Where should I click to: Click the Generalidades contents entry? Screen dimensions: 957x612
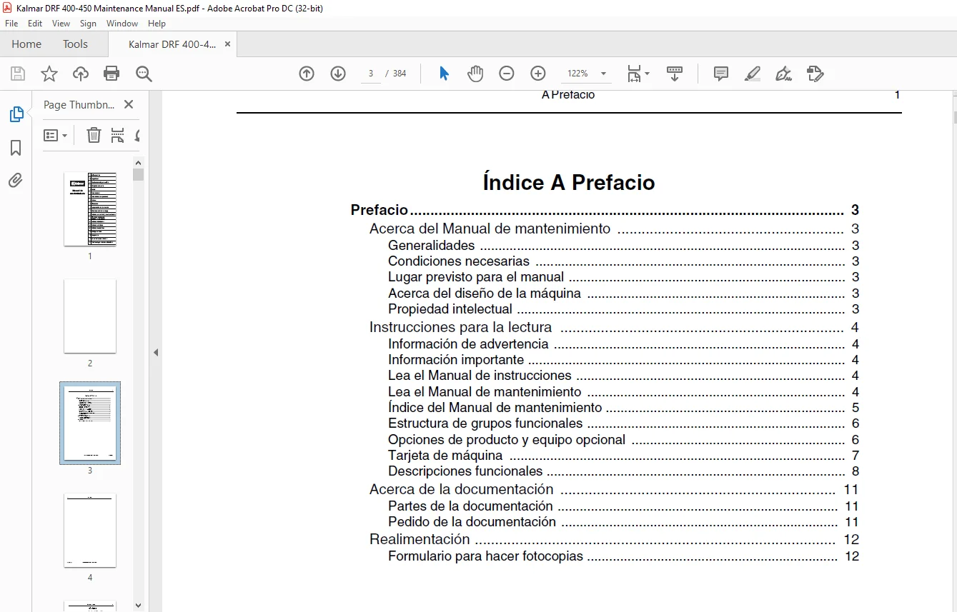[623, 245]
